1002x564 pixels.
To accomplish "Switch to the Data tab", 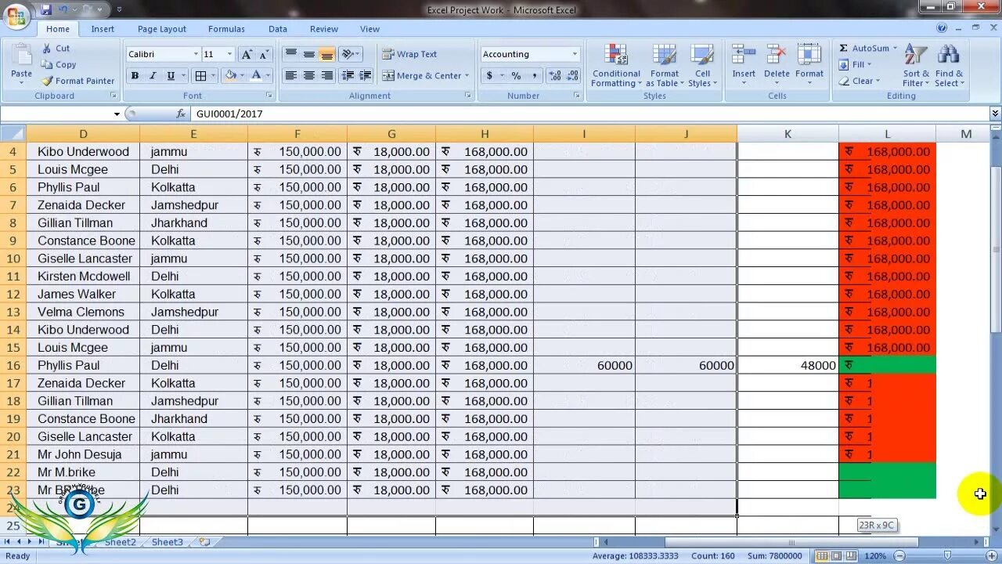I will click(278, 29).
